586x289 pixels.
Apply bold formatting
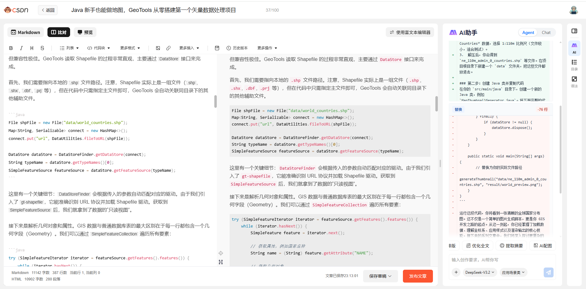pos(11,48)
